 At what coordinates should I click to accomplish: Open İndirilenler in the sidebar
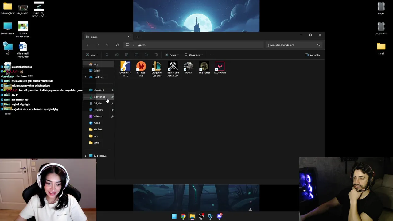coord(99,97)
